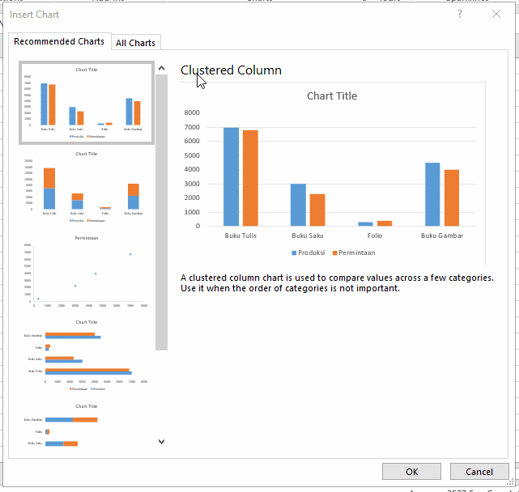Confirm chart selection with OK
The image size is (519, 492).
(411, 471)
